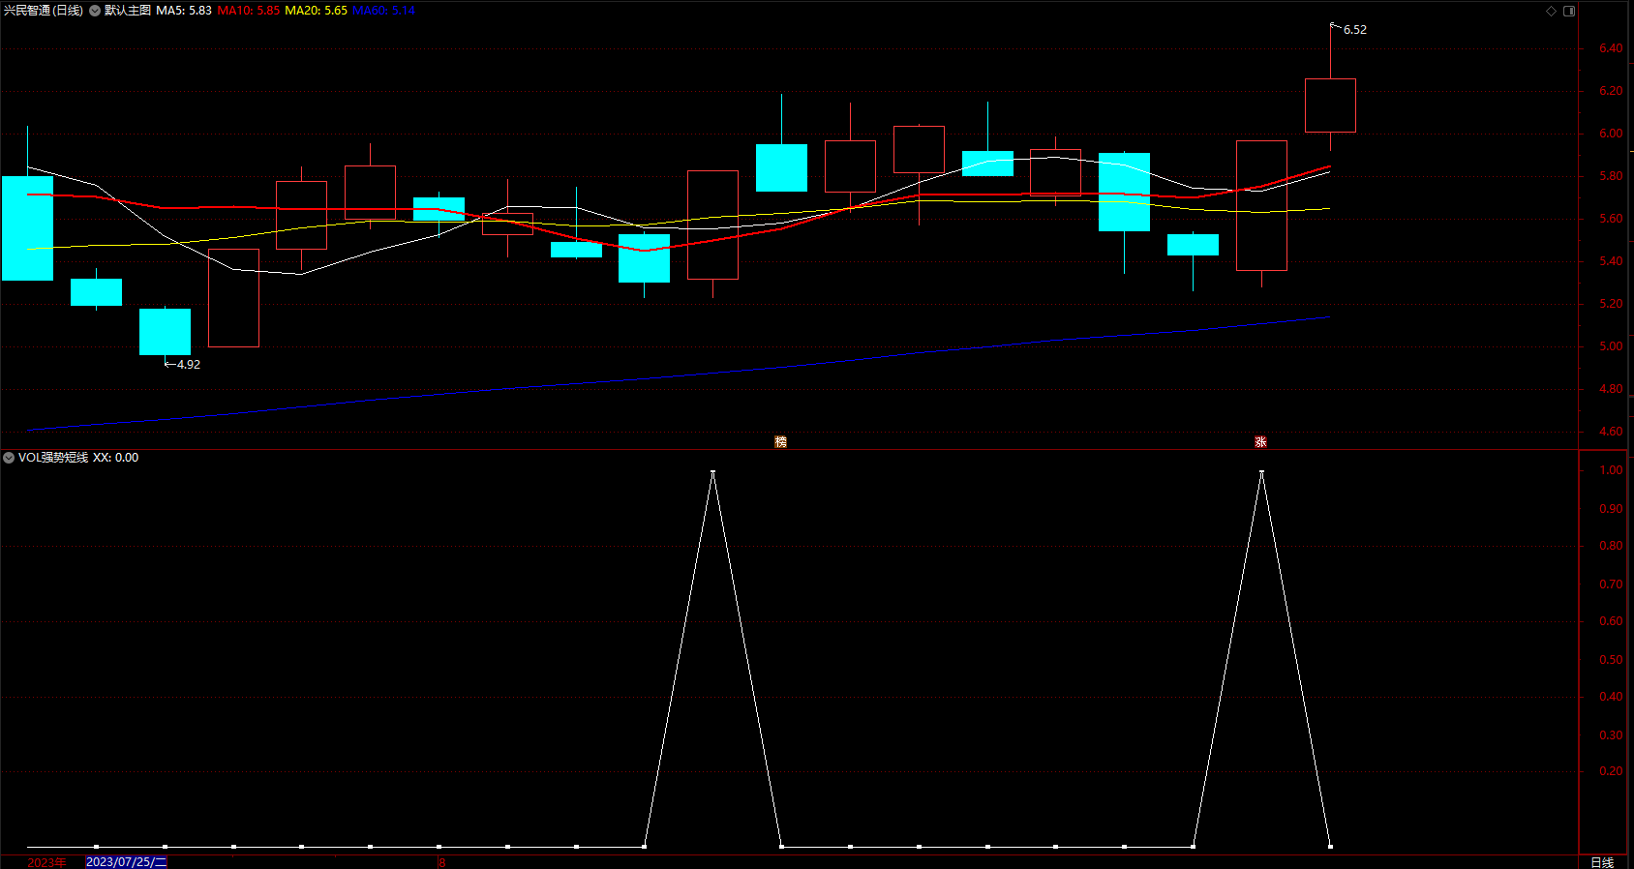Viewport: 1634px width, 869px height.
Task: Select the 默认主图 indicator label
Action: pyautogui.click(x=128, y=11)
